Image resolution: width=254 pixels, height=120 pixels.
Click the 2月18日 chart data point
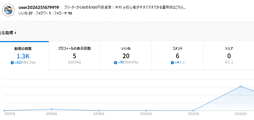(x=52, y=109)
